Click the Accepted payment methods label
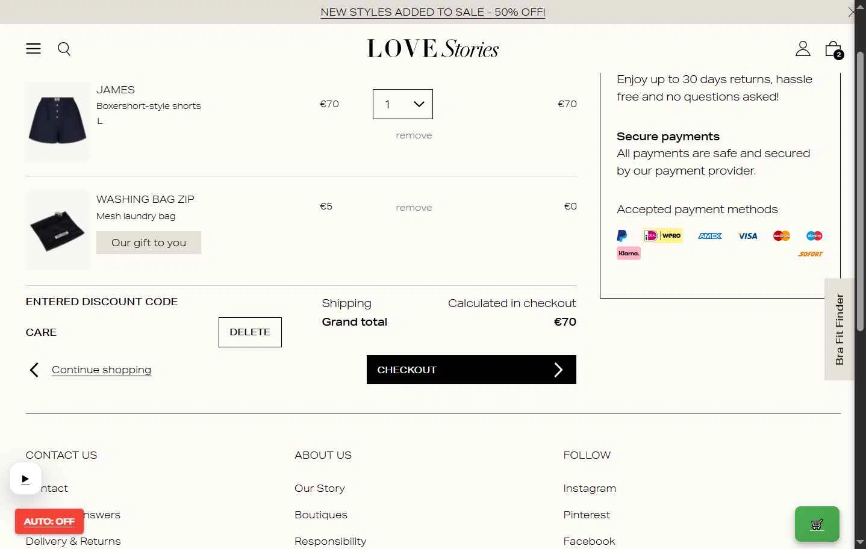This screenshot has height=549, width=866. 697,209
